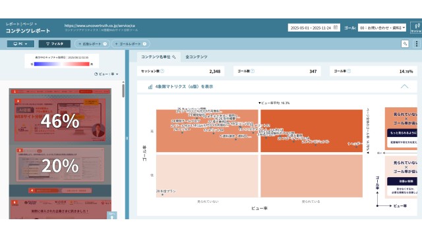Open the ゴール selection dropdown
Image resolution: width=422 pixels, height=237 pixels.
click(382, 28)
